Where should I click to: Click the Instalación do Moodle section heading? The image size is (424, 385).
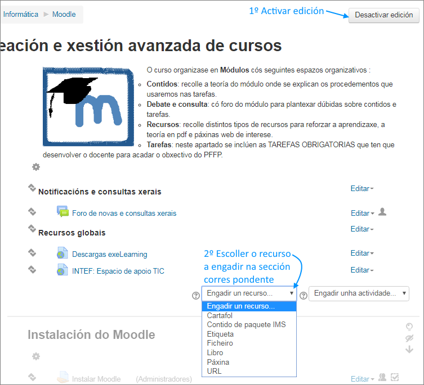point(91,335)
